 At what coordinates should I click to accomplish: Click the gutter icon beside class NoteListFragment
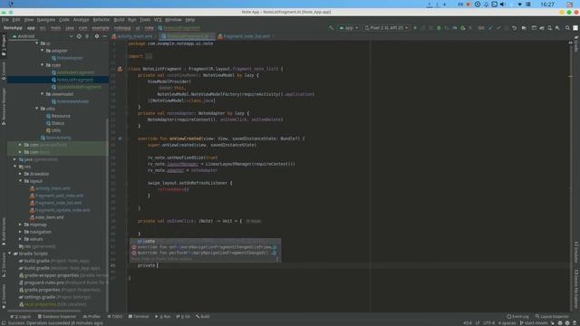pos(120,69)
